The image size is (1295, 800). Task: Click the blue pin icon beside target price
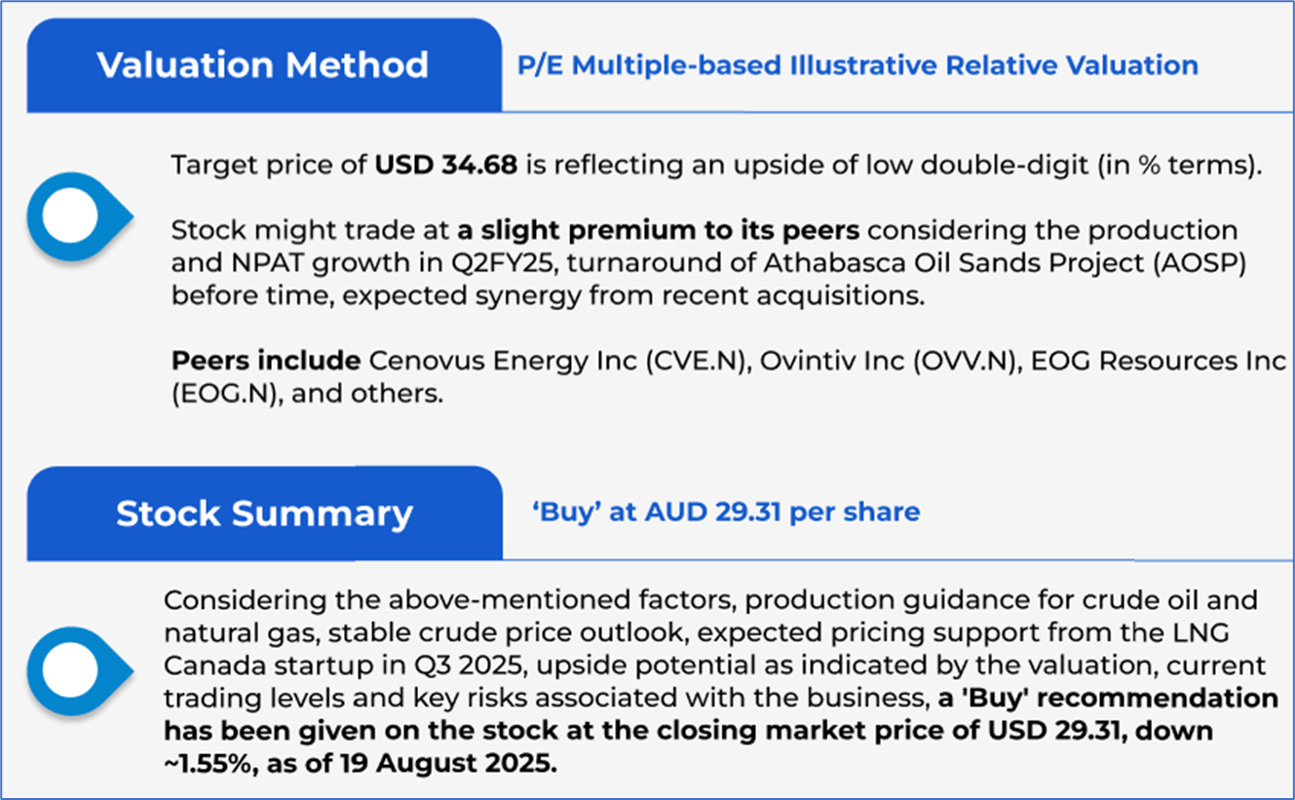coord(78,220)
